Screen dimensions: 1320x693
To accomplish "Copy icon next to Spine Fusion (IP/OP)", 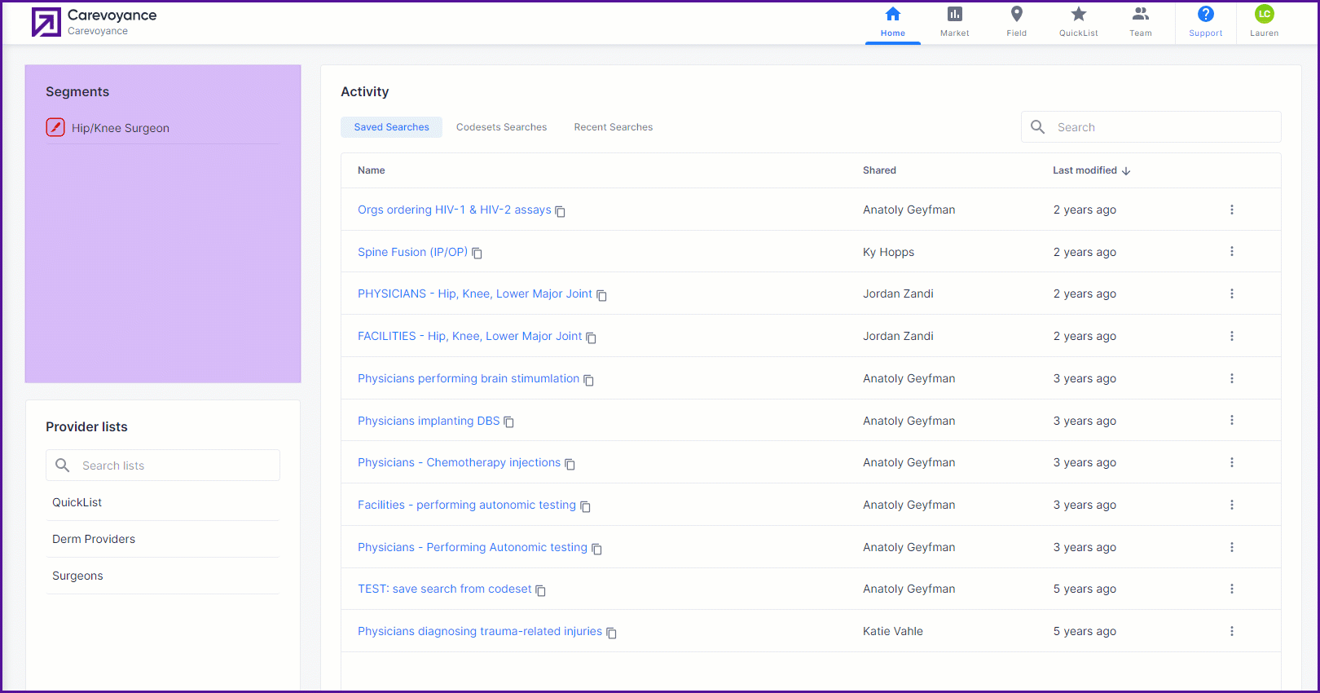I will [x=477, y=254].
